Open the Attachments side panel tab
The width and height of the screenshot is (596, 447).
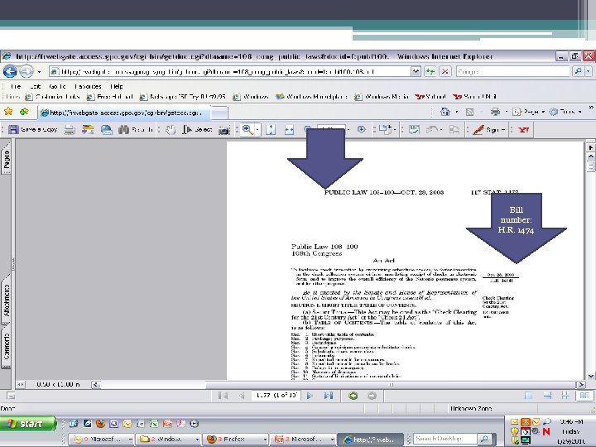pos(7,300)
